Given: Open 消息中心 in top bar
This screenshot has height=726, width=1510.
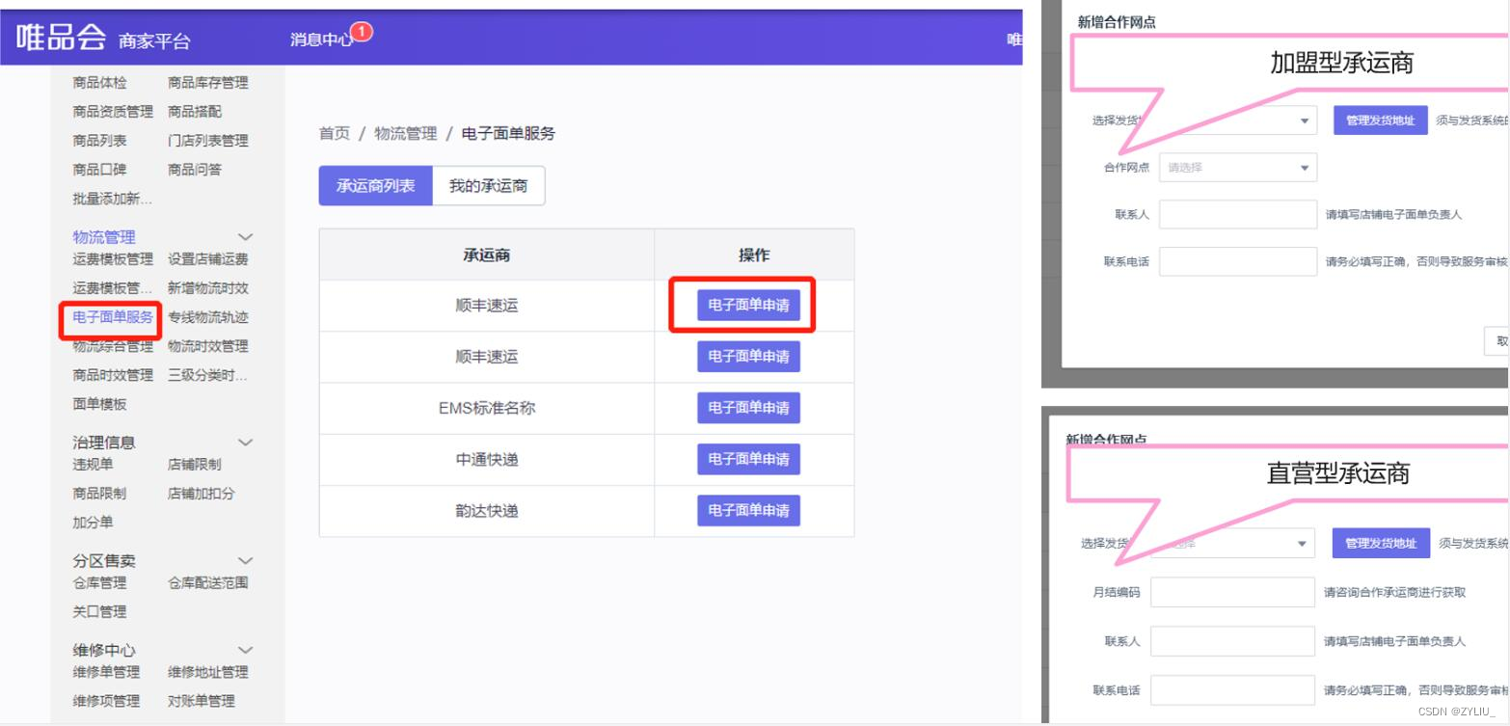Looking at the screenshot, I should coord(321,40).
